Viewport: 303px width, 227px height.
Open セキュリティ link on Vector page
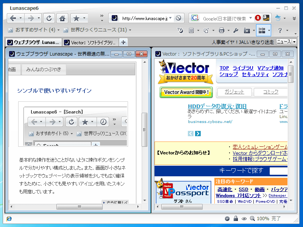click(x=255, y=74)
